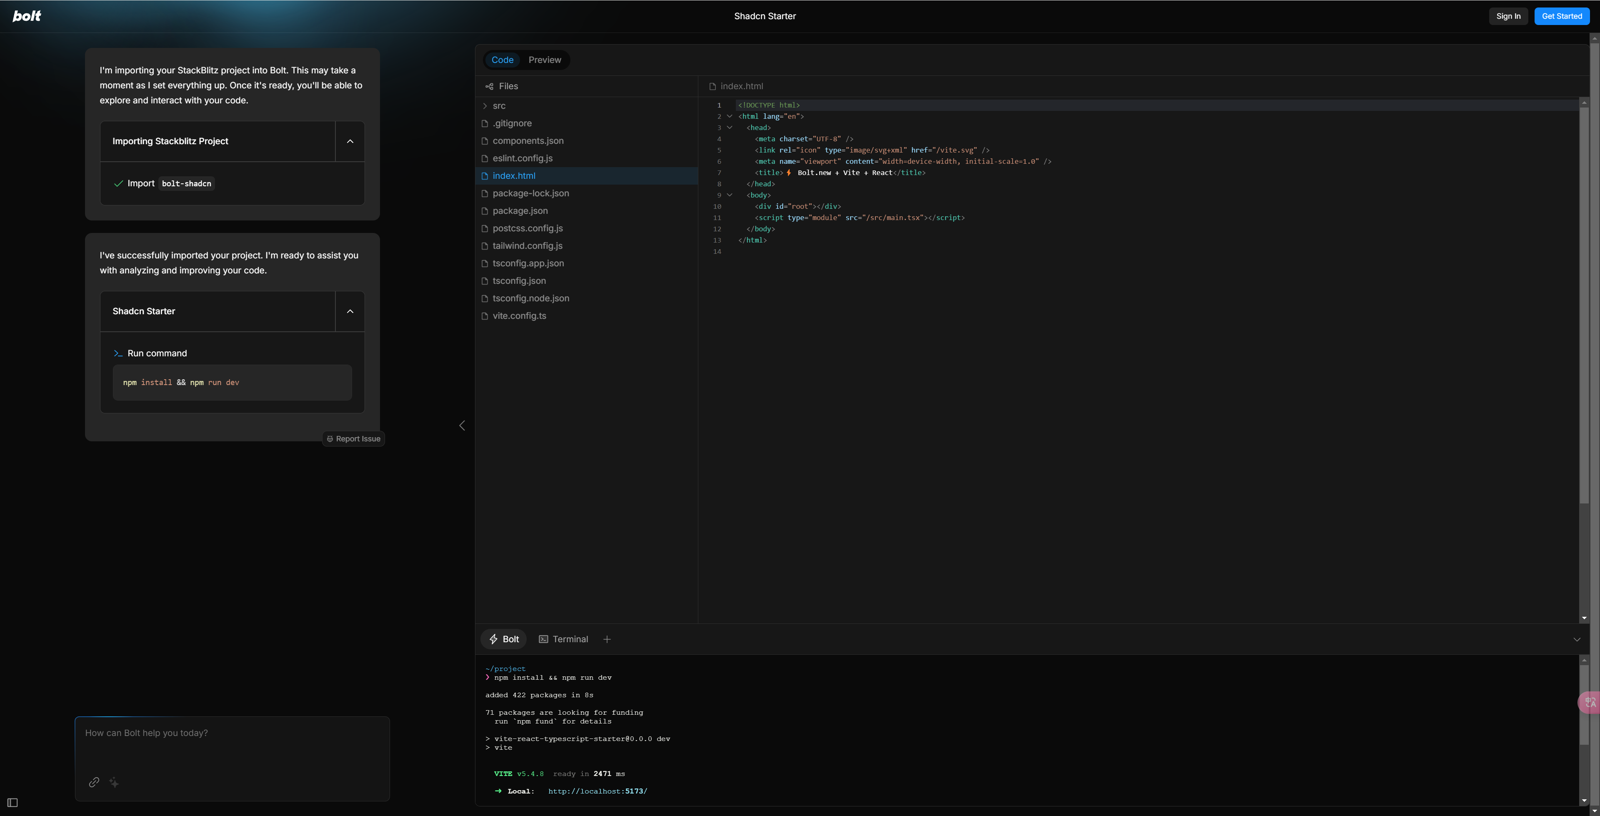
Task: Open vite.config.ts in the file tree
Action: (587, 316)
